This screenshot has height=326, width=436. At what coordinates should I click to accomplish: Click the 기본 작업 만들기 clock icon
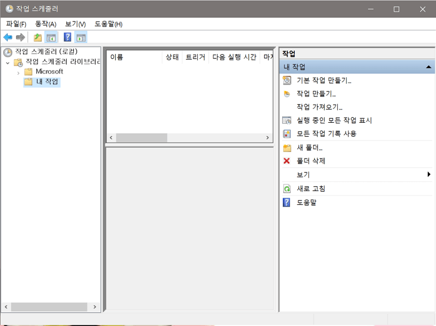tap(287, 80)
